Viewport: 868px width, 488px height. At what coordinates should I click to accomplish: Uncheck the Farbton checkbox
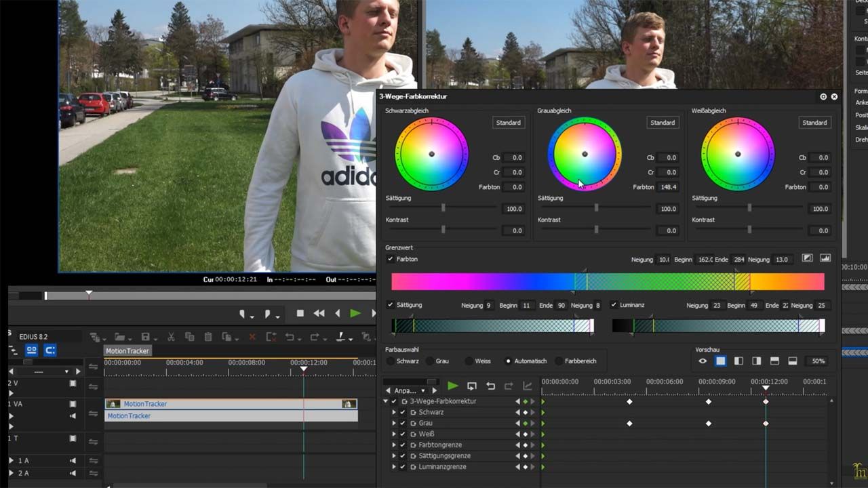[x=390, y=259]
